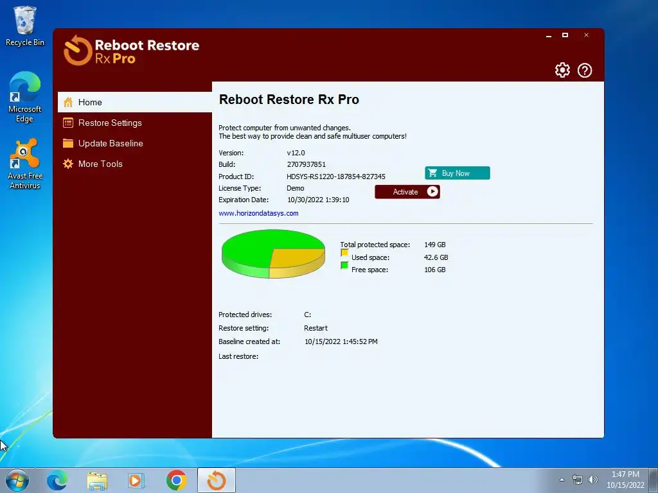Minimize the Reboot Restore Rx Pro window
This screenshot has height=493, width=658.
click(x=549, y=36)
